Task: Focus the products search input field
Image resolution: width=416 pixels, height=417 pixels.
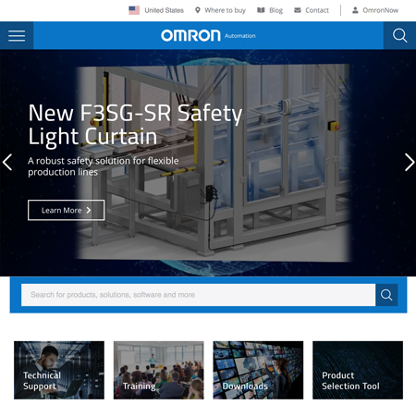Action: tap(198, 295)
